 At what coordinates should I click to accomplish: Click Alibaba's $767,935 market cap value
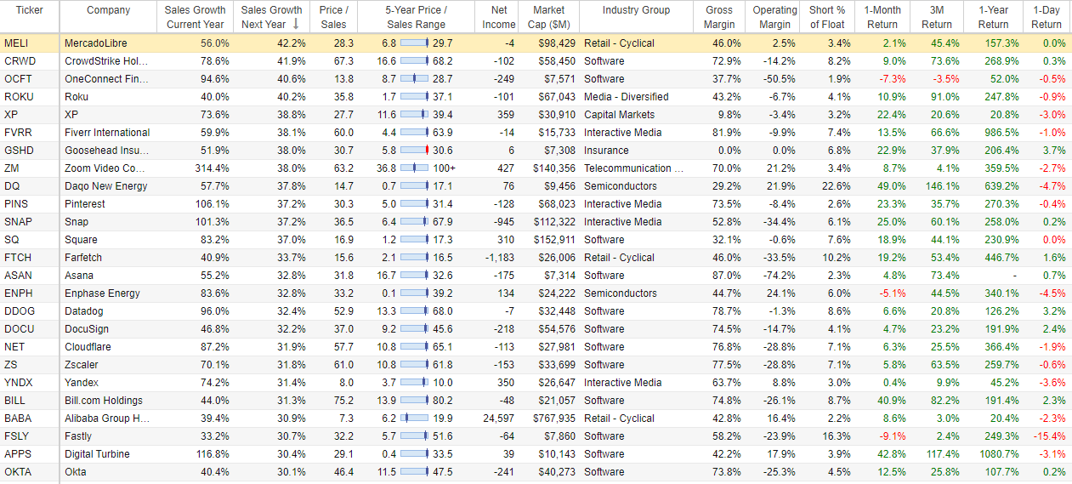(553, 419)
